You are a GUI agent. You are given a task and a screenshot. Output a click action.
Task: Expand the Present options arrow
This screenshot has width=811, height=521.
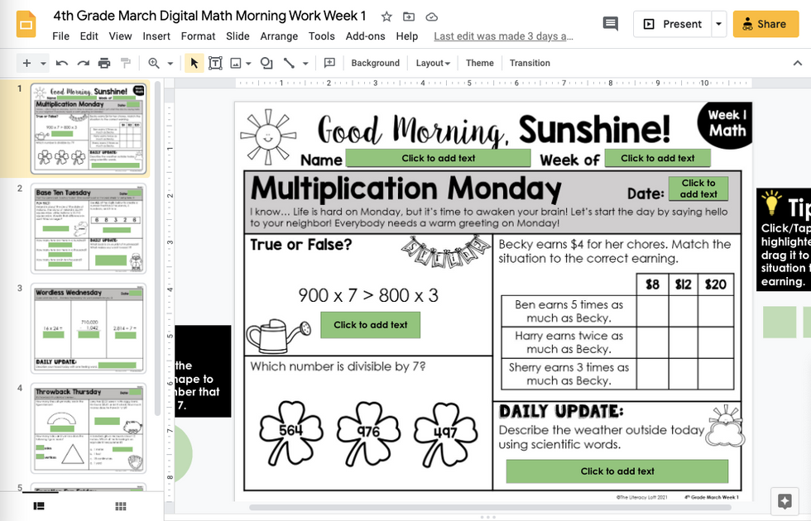pyautogui.click(x=717, y=24)
